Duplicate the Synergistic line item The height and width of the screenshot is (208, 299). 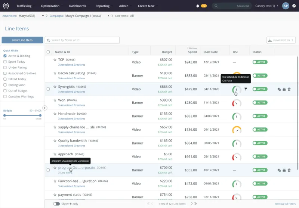pos(279,89)
